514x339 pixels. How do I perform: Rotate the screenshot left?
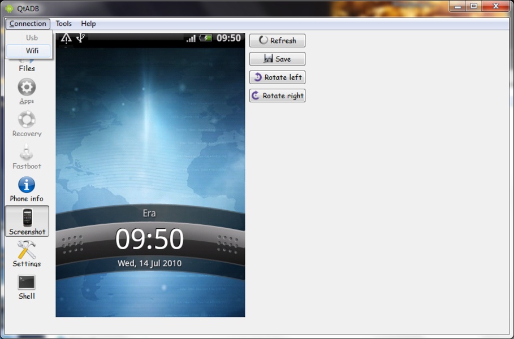[277, 77]
